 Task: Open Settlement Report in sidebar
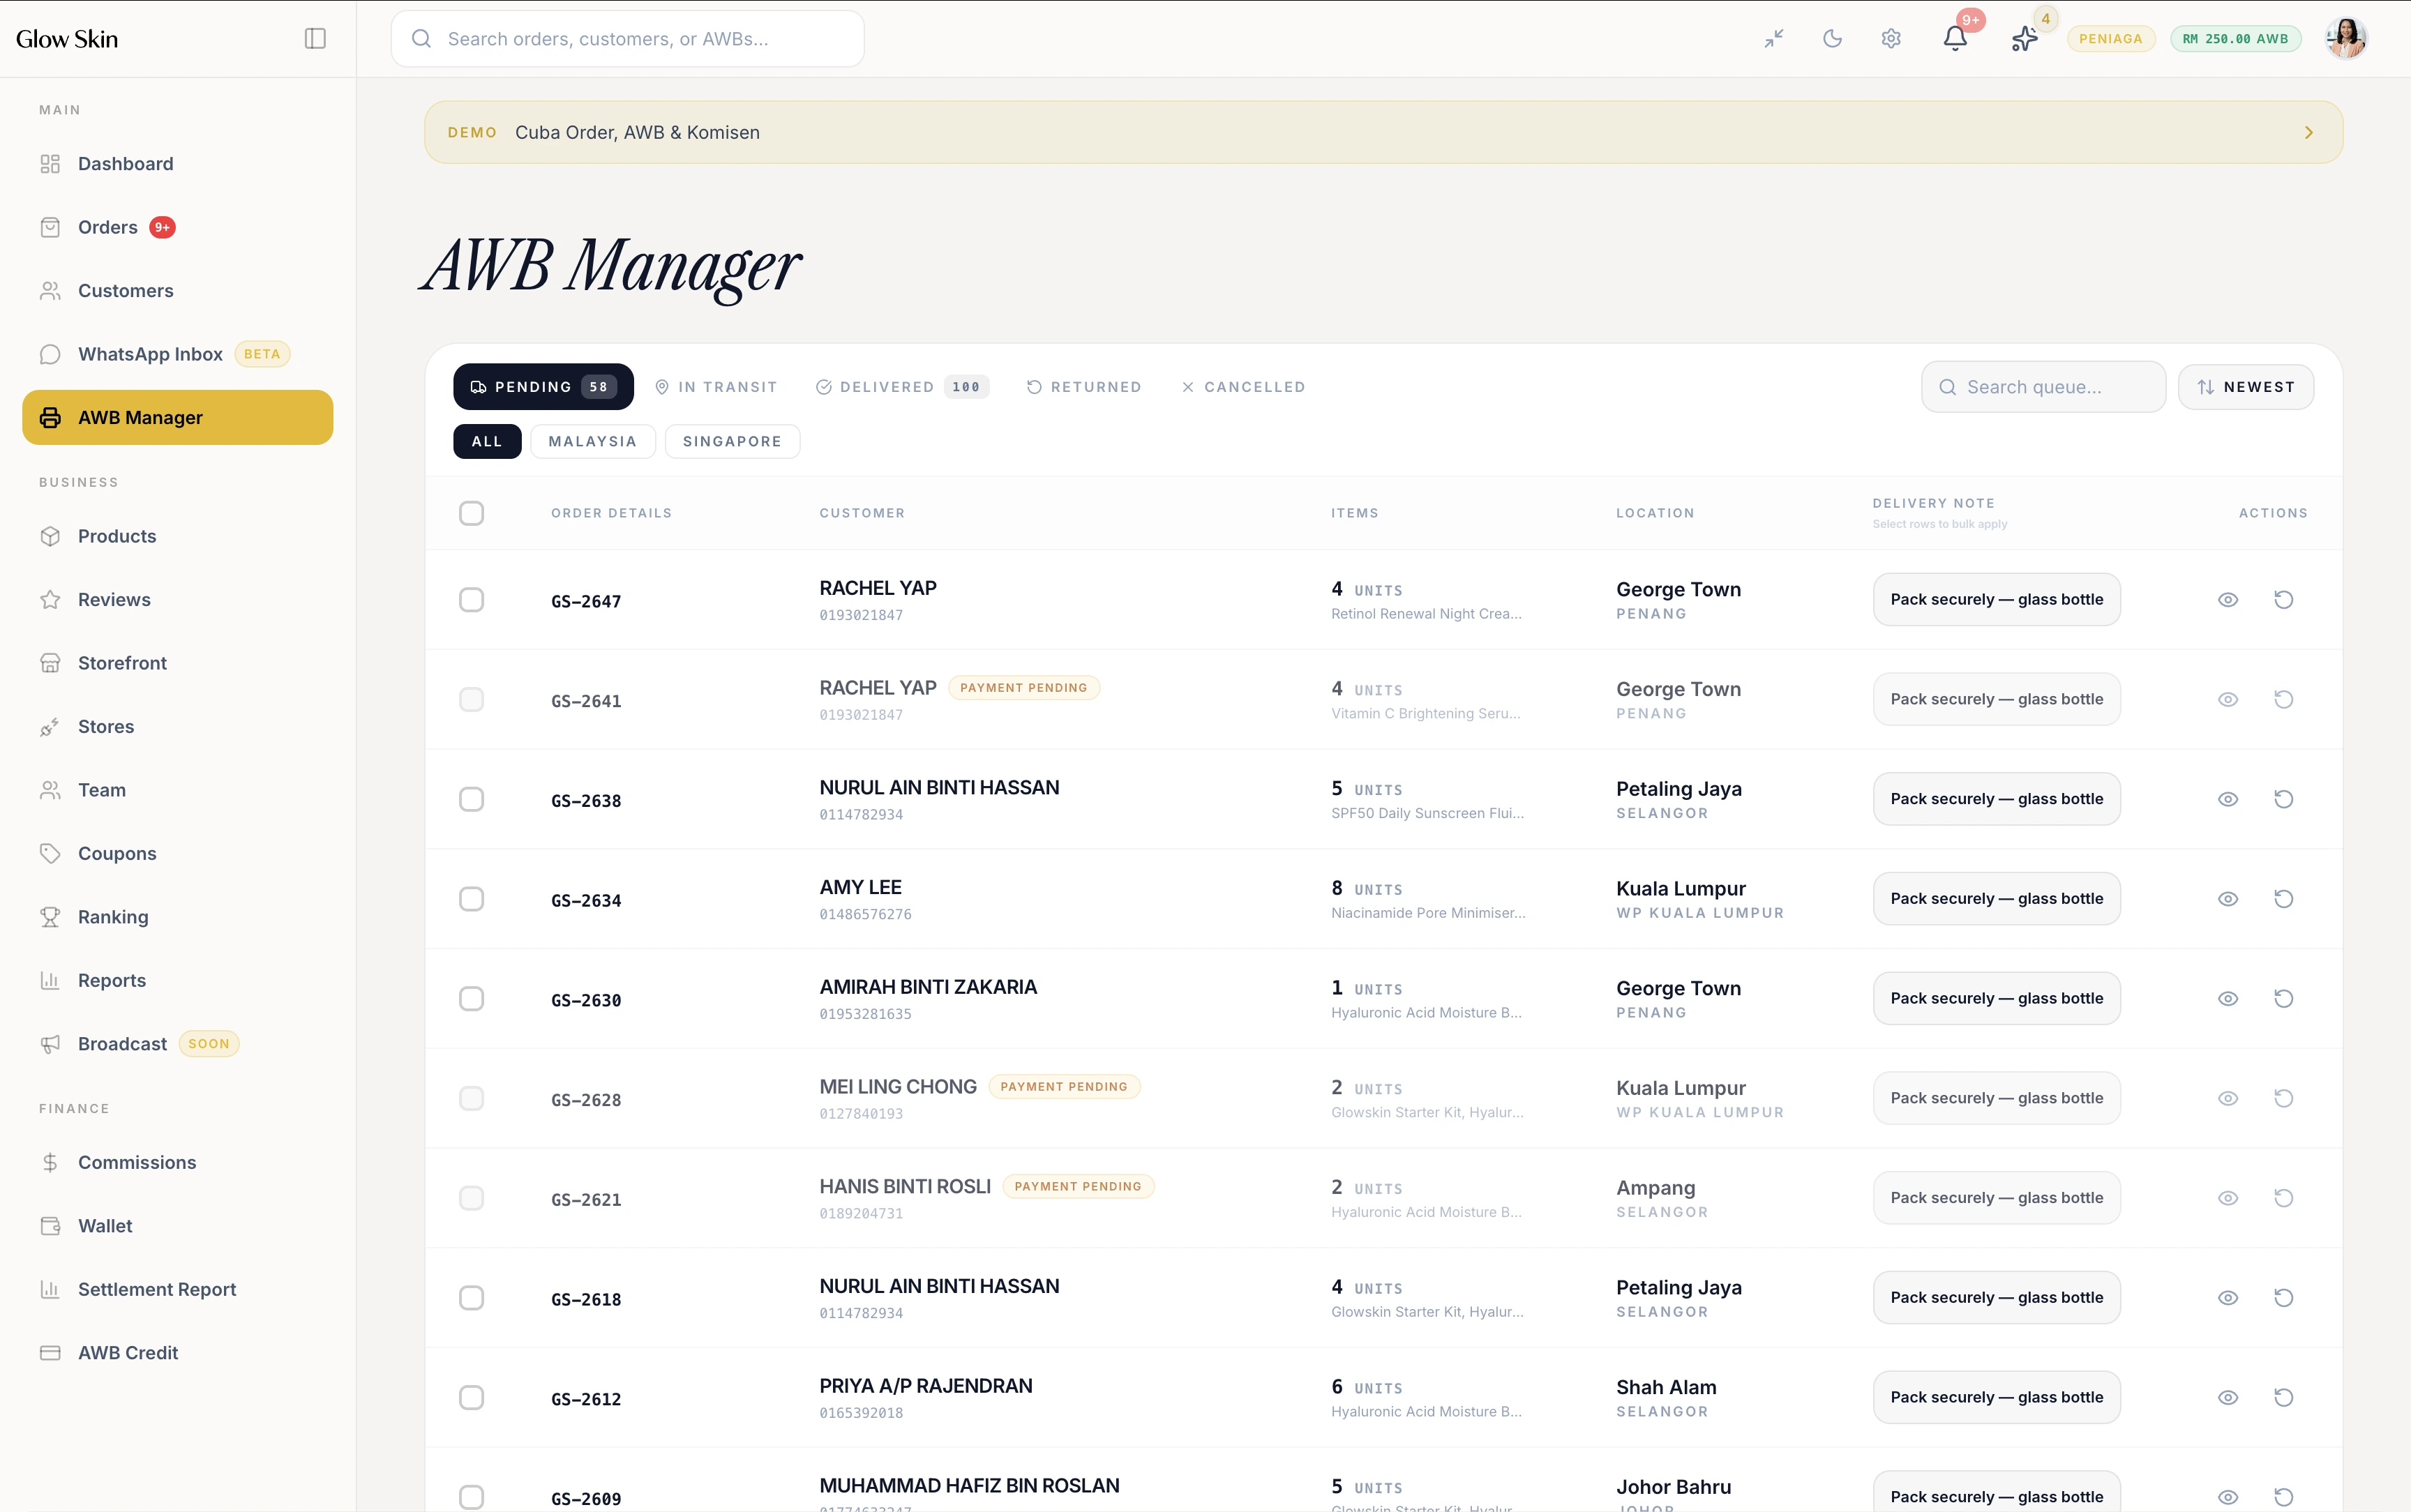coord(178,1290)
